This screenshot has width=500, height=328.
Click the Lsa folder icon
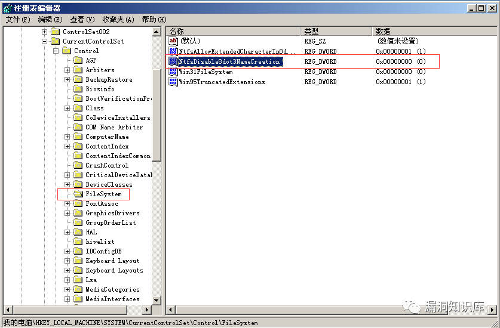78,280
